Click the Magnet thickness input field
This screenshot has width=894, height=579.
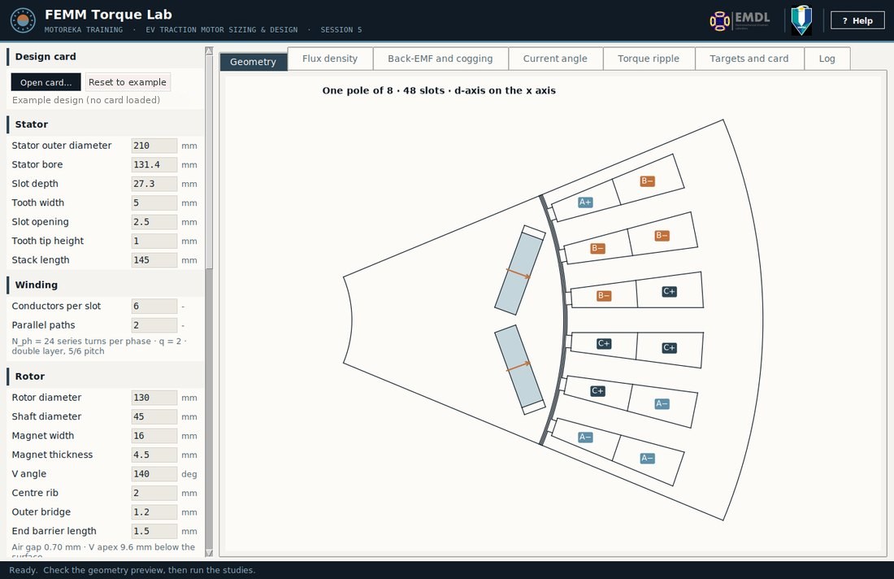click(154, 455)
